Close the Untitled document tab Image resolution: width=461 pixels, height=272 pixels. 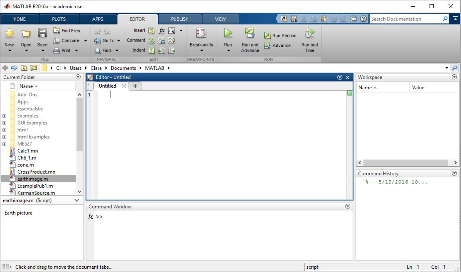[124, 86]
